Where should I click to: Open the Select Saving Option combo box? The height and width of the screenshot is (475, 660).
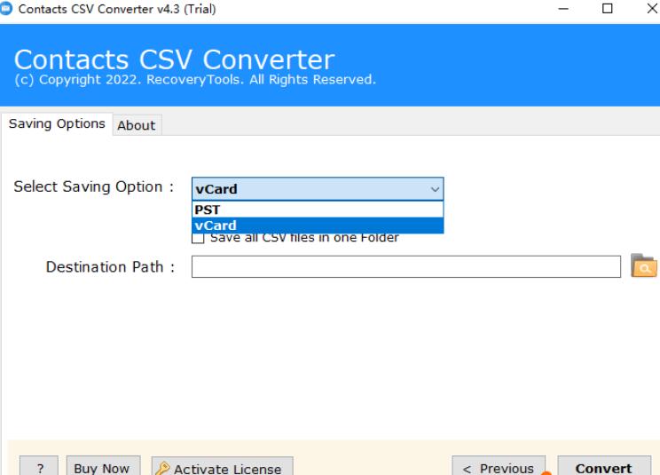[x=318, y=188]
